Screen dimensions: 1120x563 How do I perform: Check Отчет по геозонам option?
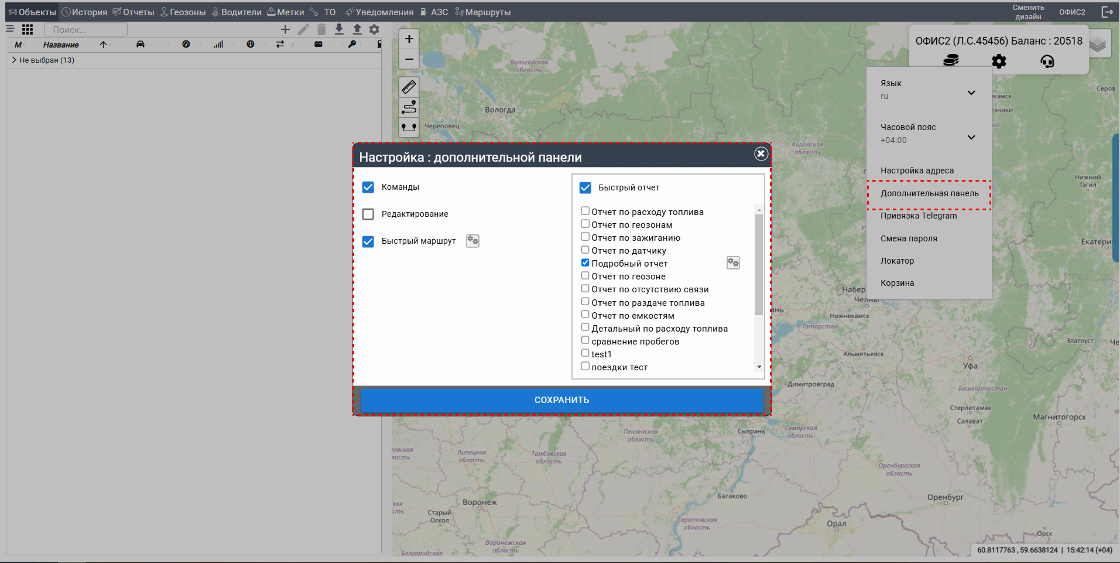[585, 224]
